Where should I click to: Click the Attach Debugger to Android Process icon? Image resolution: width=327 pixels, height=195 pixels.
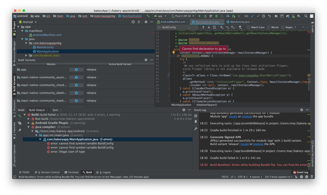click(x=233, y=16)
